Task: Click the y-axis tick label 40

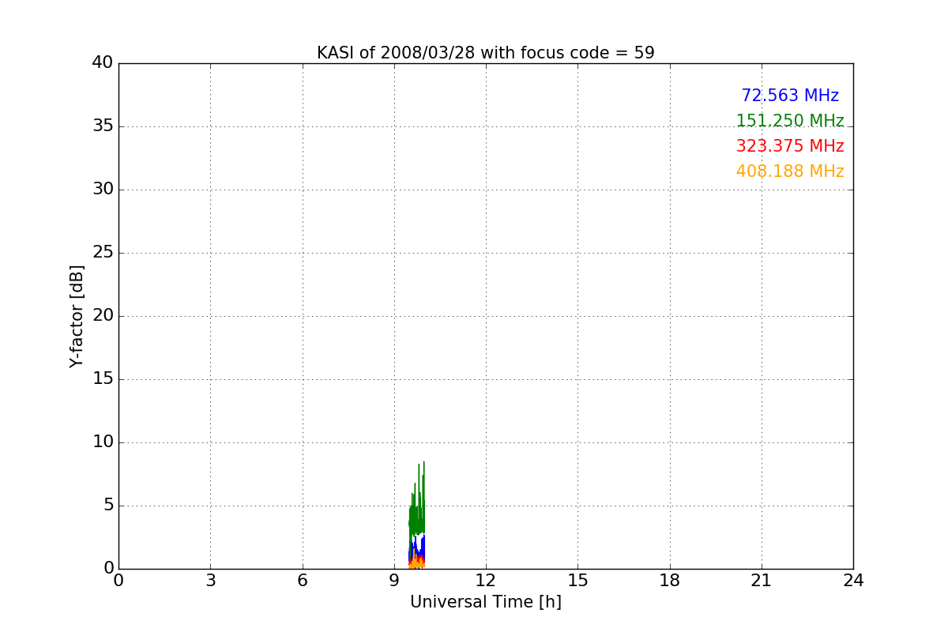Action: pyautogui.click(x=103, y=63)
